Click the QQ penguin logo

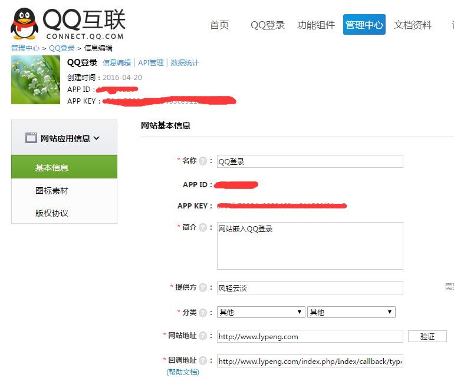[x=25, y=24]
